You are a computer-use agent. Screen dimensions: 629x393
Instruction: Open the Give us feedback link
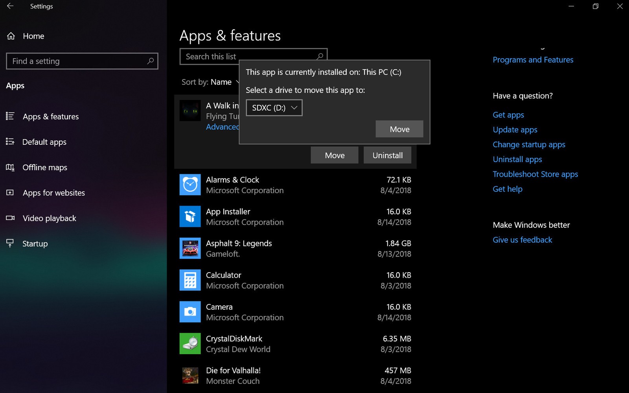[522, 240]
